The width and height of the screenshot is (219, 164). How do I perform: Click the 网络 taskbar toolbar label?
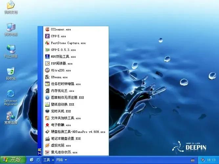pos(59,160)
